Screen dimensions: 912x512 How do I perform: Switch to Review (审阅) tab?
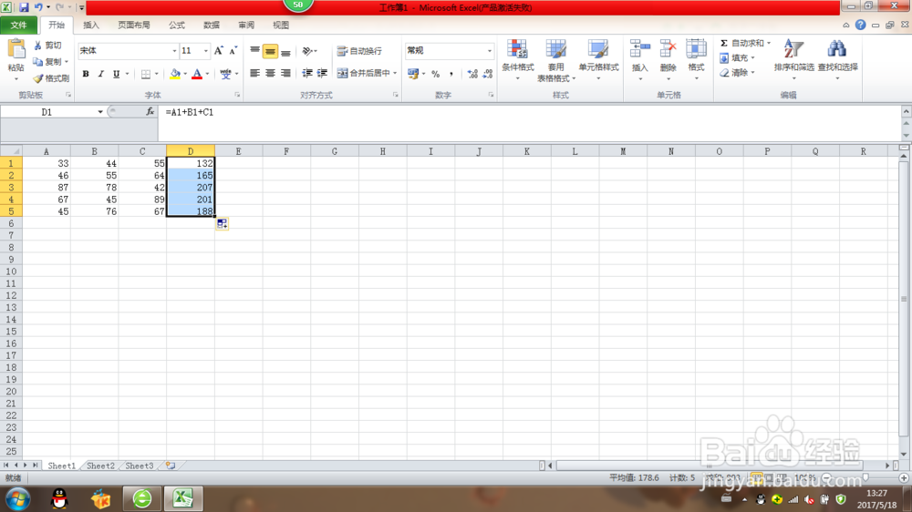coord(246,25)
